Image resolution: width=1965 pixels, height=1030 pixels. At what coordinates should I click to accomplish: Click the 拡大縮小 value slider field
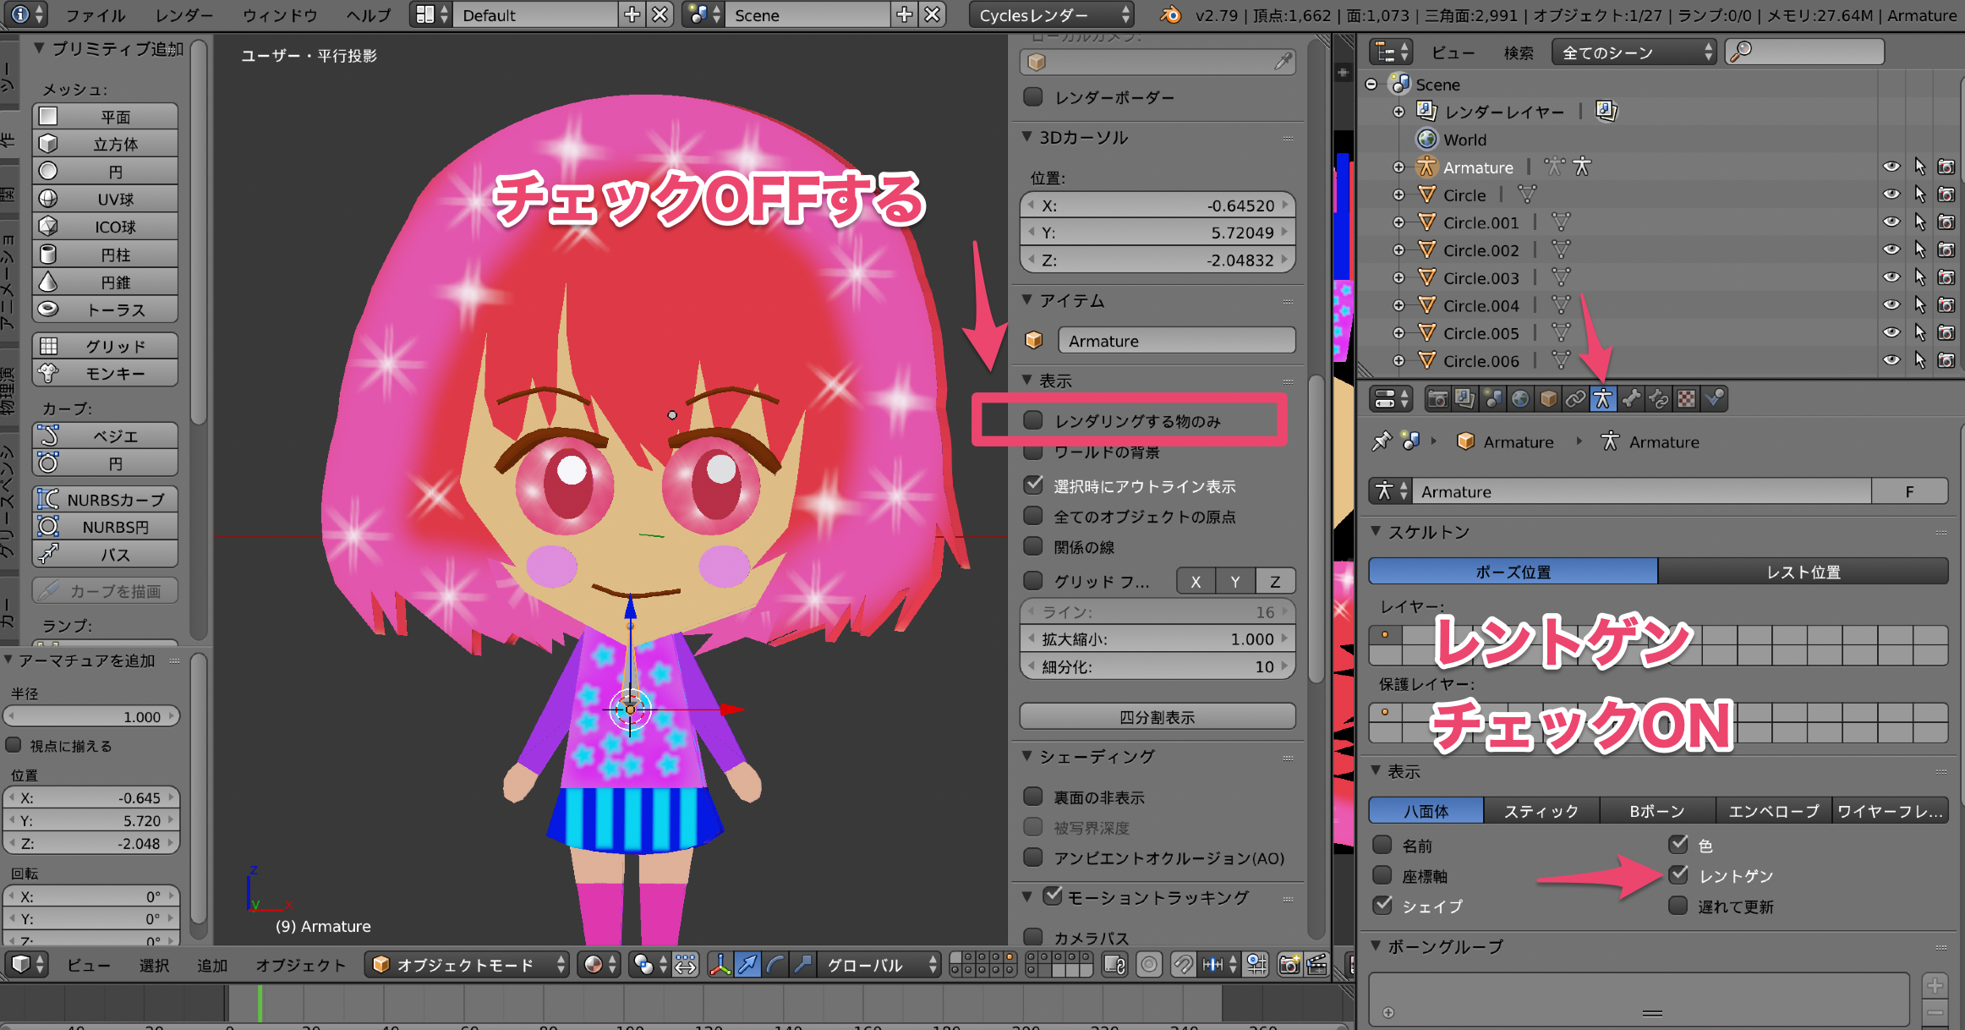(1157, 639)
